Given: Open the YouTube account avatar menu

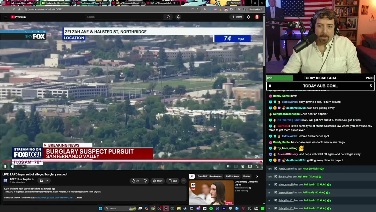Looking at the screenshot, I should click(257, 17).
